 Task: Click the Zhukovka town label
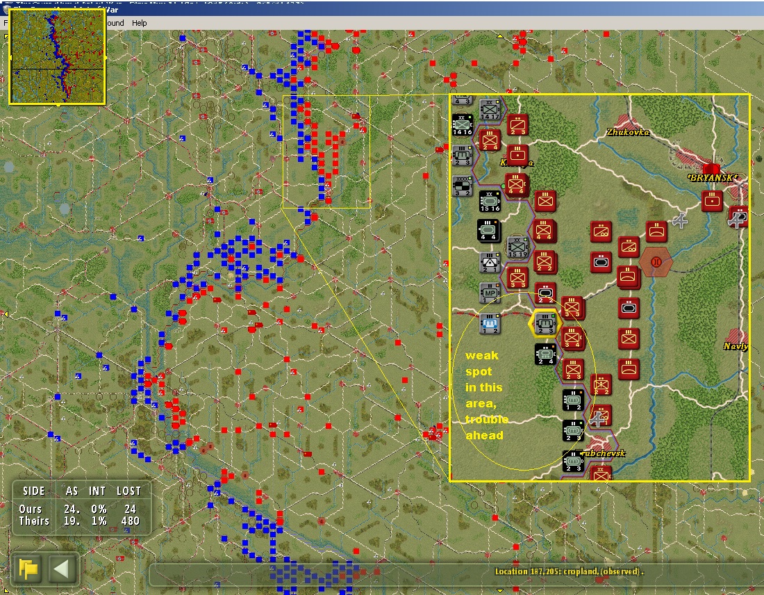628,132
